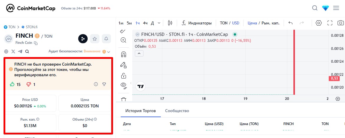Screen dimensions: 345x138
Task: Vote thumbs down for FINCH
Action: tap(29, 84)
